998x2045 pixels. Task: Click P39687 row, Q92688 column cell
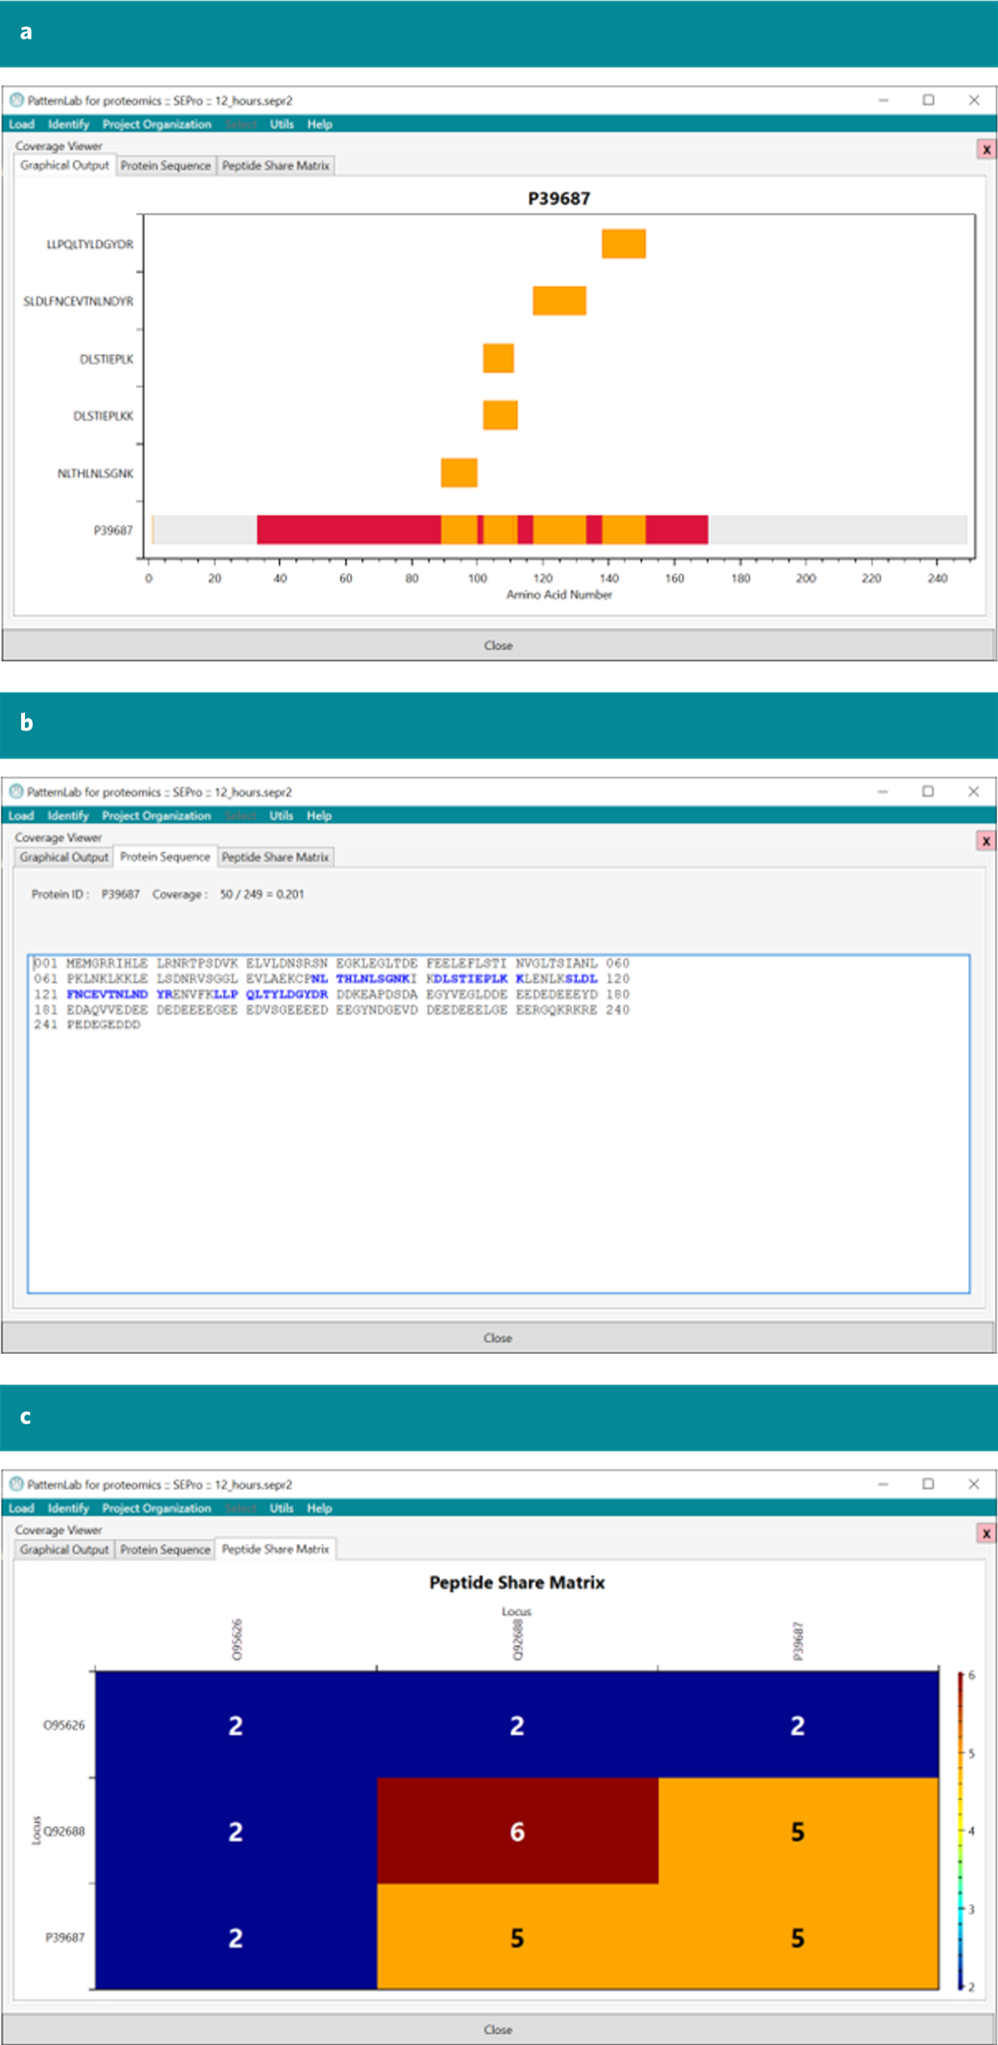point(517,1936)
